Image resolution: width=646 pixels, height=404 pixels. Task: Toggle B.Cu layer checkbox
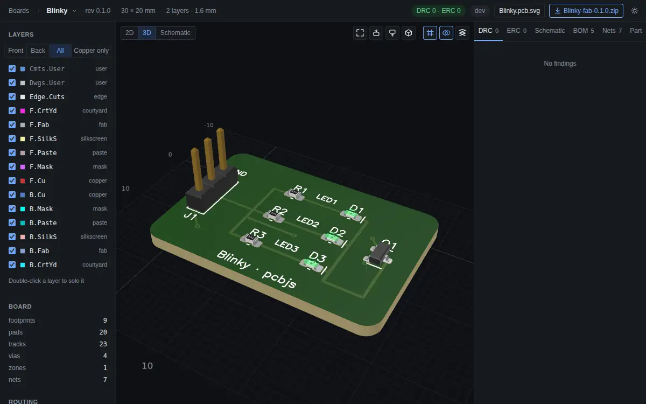(x=12, y=194)
